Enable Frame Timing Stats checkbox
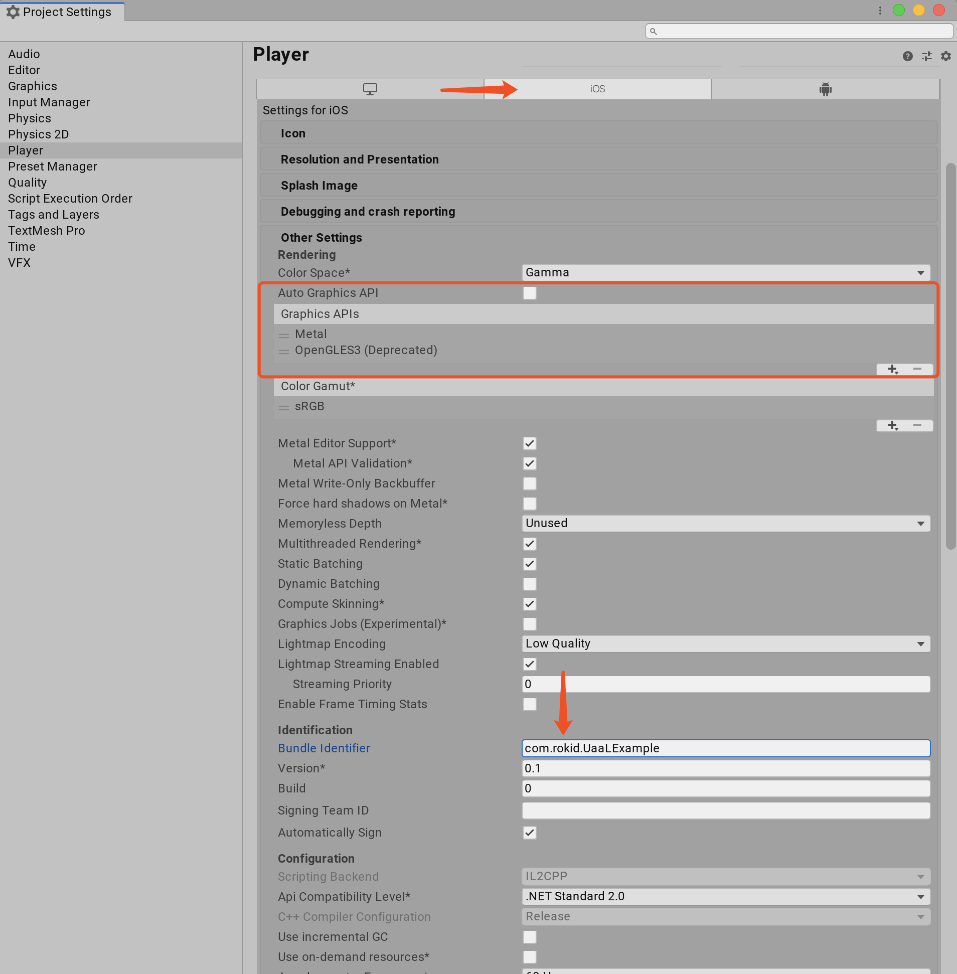Viewport: 957px width, 974px height. point(529,705)
